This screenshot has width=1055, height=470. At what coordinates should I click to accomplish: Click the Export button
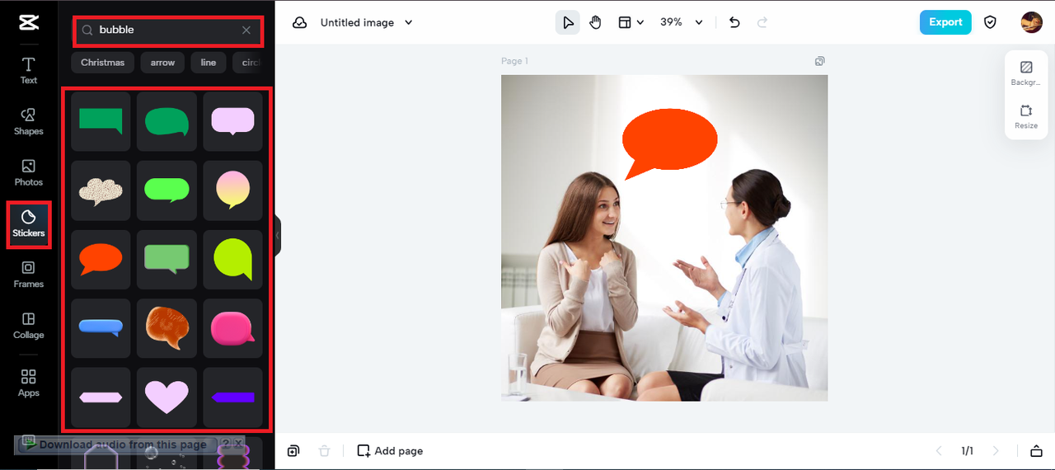pos(945,22)
